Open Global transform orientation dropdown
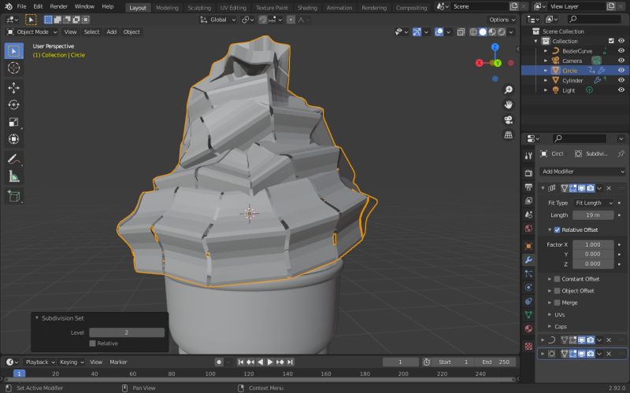The image size is (630, 393). point(218,20)
